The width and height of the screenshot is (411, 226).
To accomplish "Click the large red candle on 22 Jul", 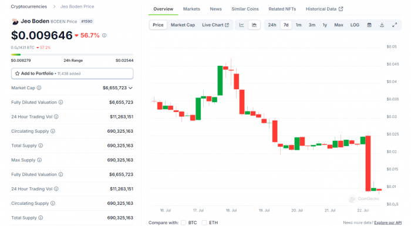I will click(x=368, y=163).
